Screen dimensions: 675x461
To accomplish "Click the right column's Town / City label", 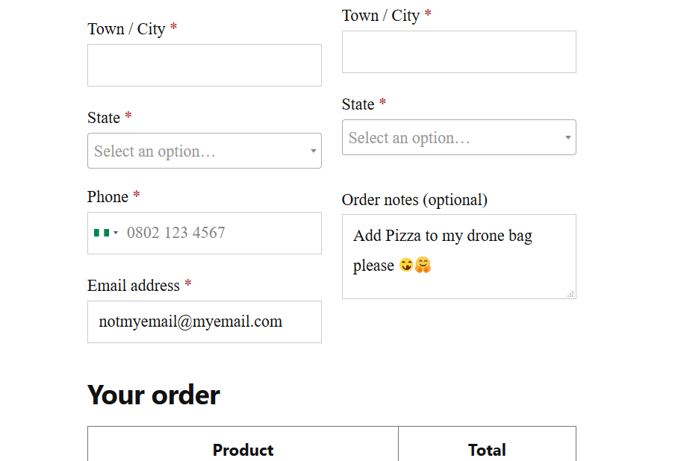I will click(381, 16).
